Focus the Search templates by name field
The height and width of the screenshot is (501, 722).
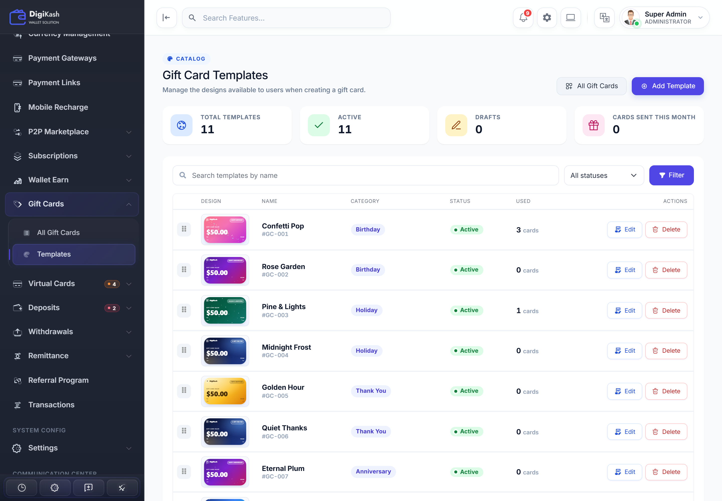(x=366, y=176)
